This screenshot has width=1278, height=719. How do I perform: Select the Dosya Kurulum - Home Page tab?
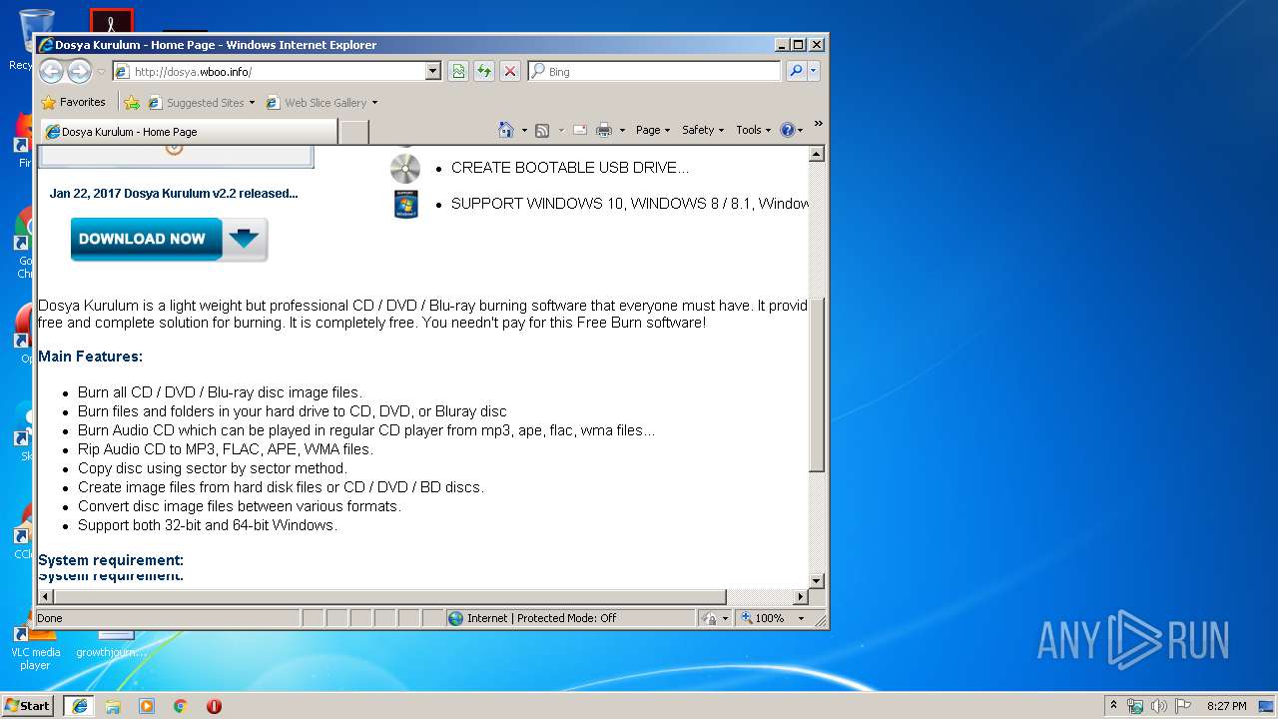click(x=188, y=132)
